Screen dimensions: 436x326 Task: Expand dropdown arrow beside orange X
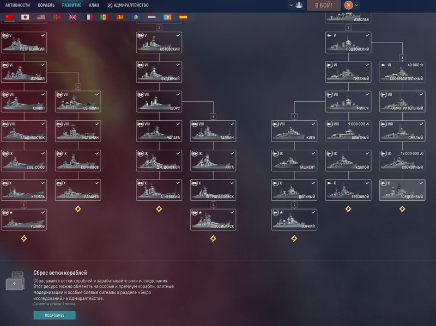[356, 5]
